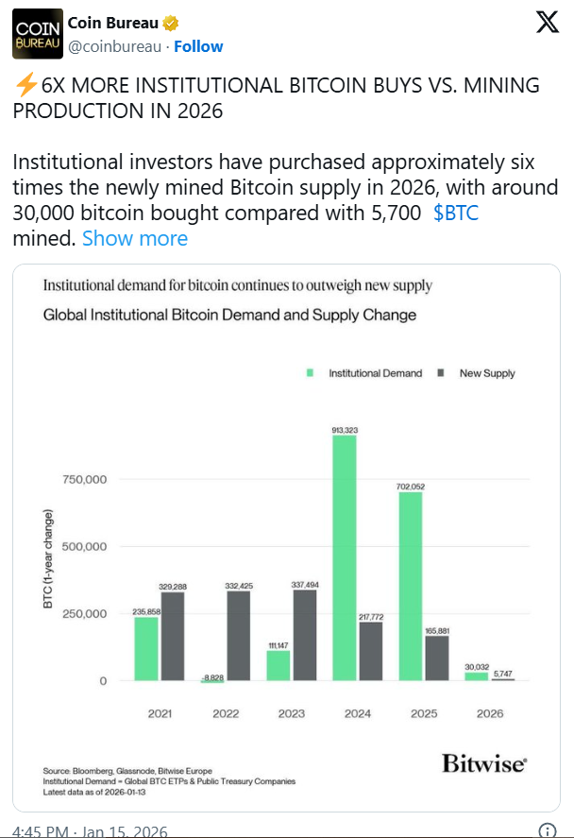Click the Bitwise logo in chart

point(484,763)
